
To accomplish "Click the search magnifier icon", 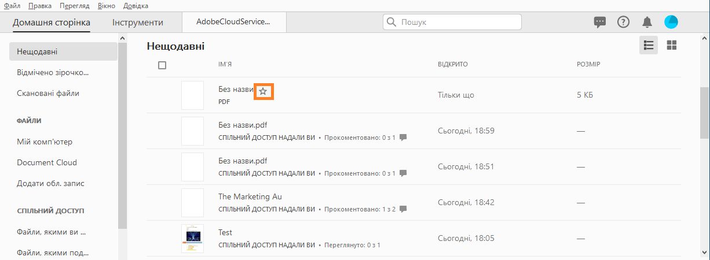I will [x=392, y=23].
